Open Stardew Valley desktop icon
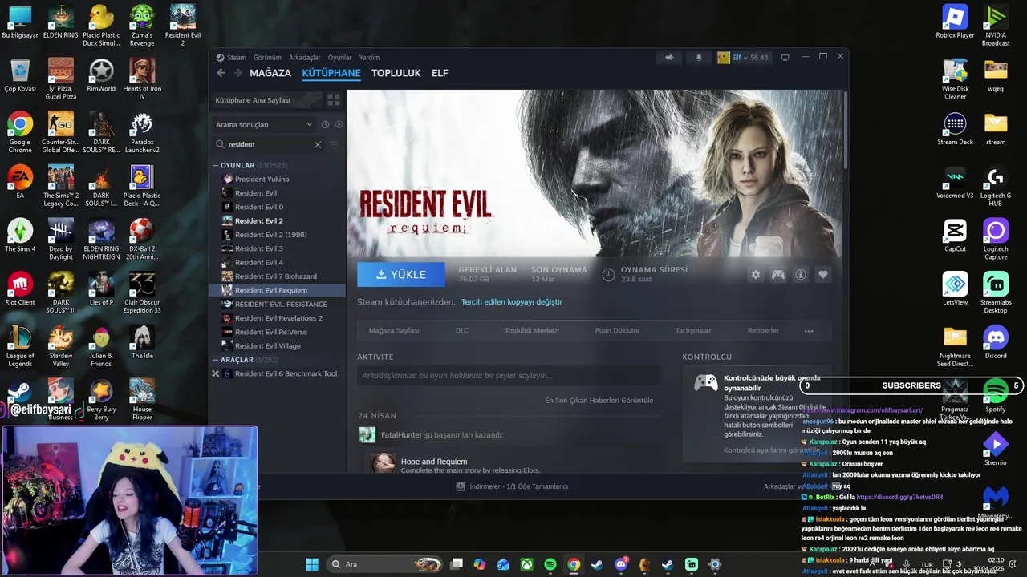The image size is (1027, 577). tap(60, 346)
